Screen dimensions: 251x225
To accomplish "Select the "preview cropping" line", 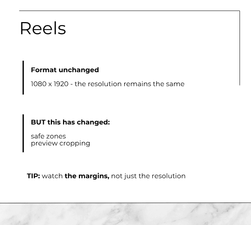I will point(60,143).
